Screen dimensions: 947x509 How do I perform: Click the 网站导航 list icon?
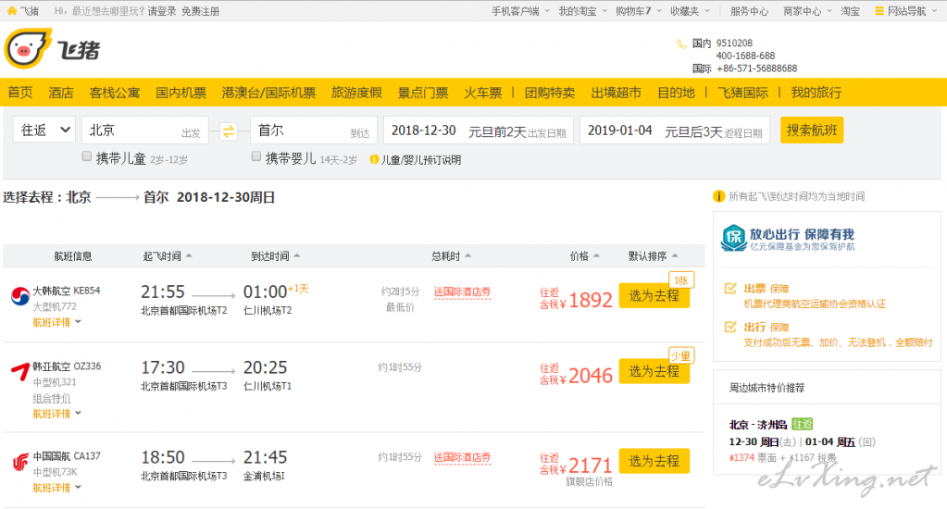click(879, 11)
